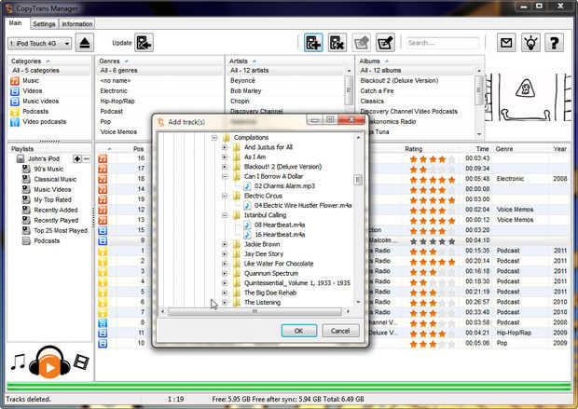Collapse Electric Circus folder

(x=225, y=196)
